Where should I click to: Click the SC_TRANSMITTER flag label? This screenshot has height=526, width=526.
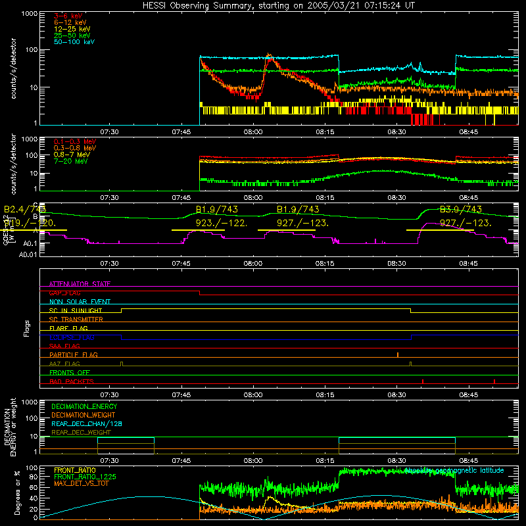(76, 320)
